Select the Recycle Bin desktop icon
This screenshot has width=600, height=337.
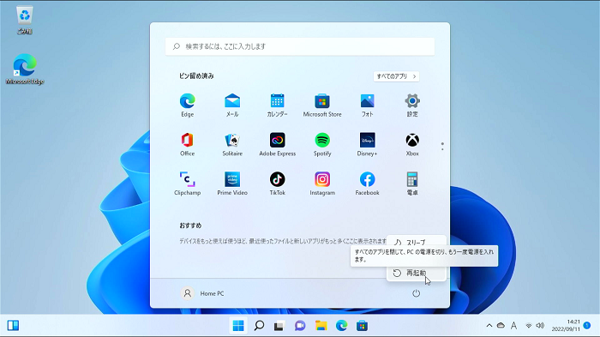25,21
